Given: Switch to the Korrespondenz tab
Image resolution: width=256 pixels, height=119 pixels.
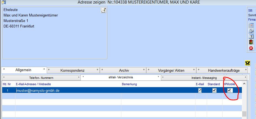Looking at the screenshot, I should click(x=72, y=70).
